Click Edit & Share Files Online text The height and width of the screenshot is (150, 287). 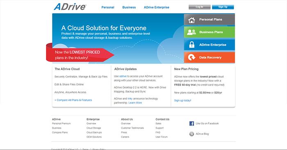click(69, 84)
